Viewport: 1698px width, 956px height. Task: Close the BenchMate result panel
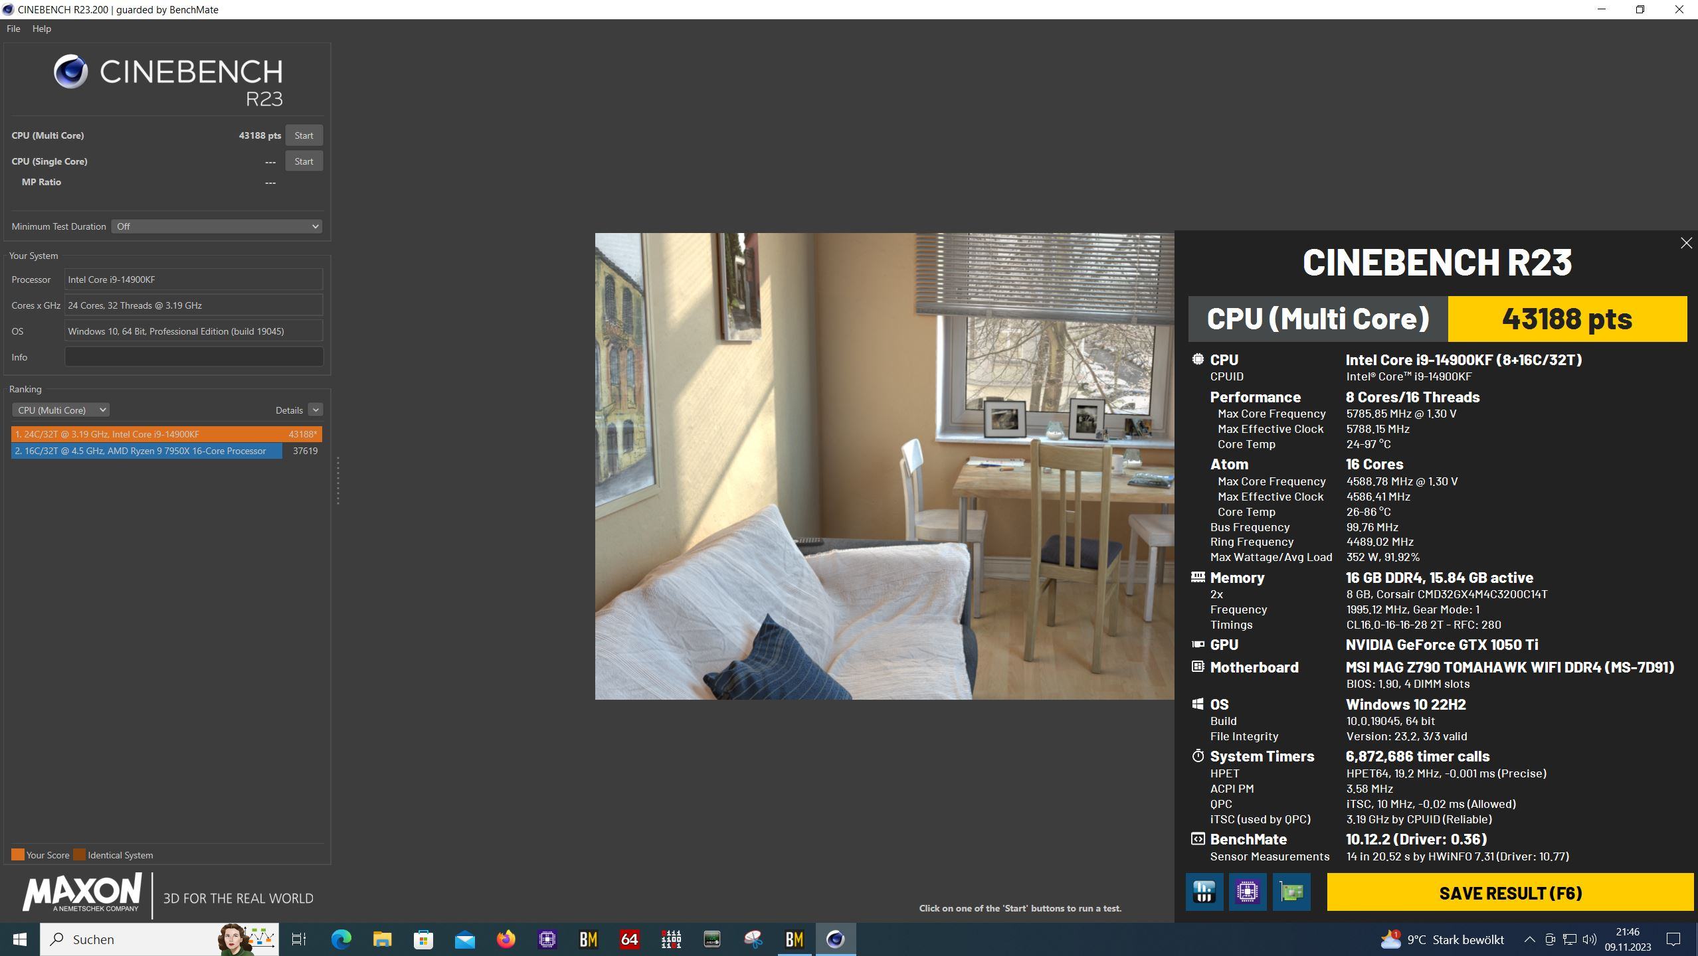[1686, 243]
